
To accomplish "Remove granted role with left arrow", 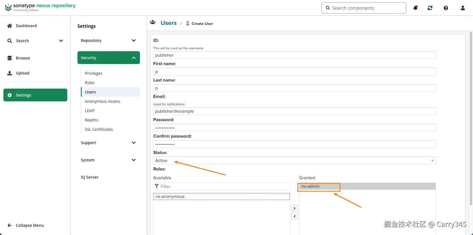I will tap(295, 216).
